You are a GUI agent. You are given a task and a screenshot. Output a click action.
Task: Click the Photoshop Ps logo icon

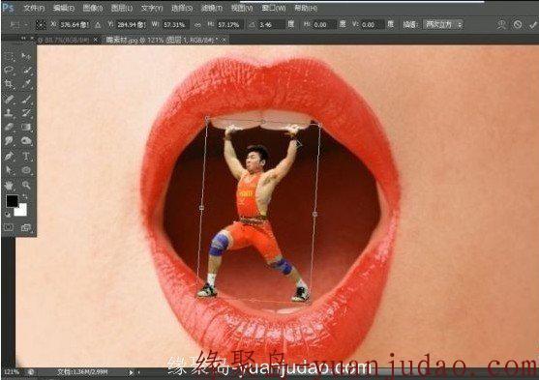pos(8,7)
